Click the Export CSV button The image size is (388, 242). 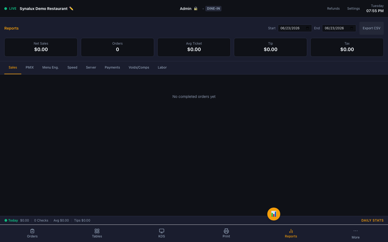pos(372,28)
